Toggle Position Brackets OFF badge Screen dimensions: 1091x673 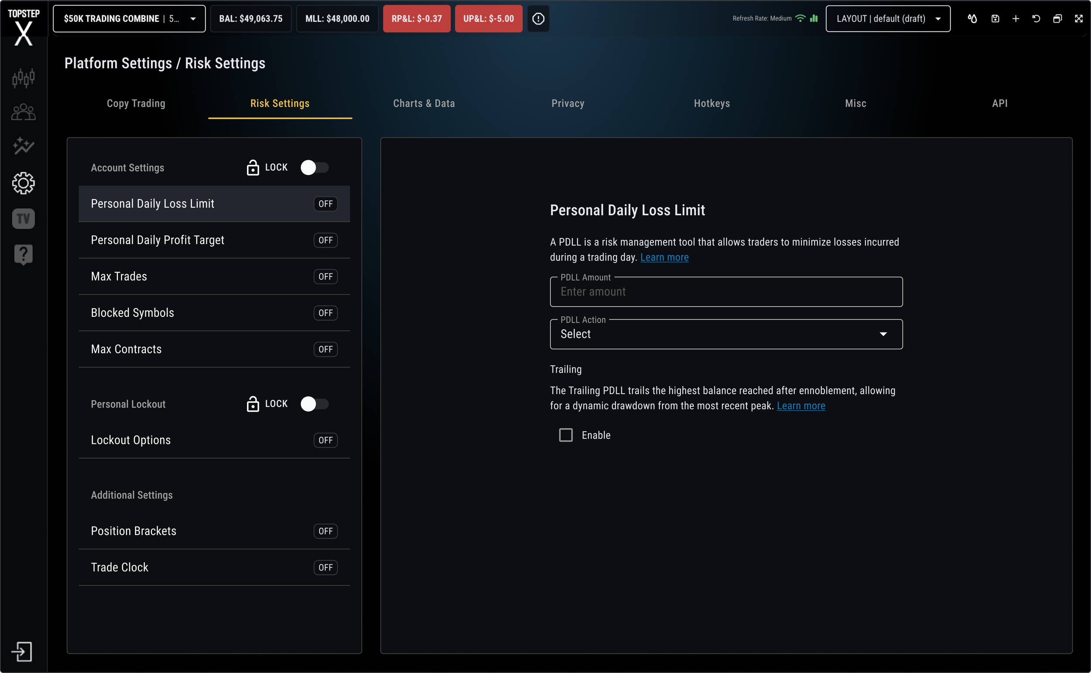[x=325, y=531]
